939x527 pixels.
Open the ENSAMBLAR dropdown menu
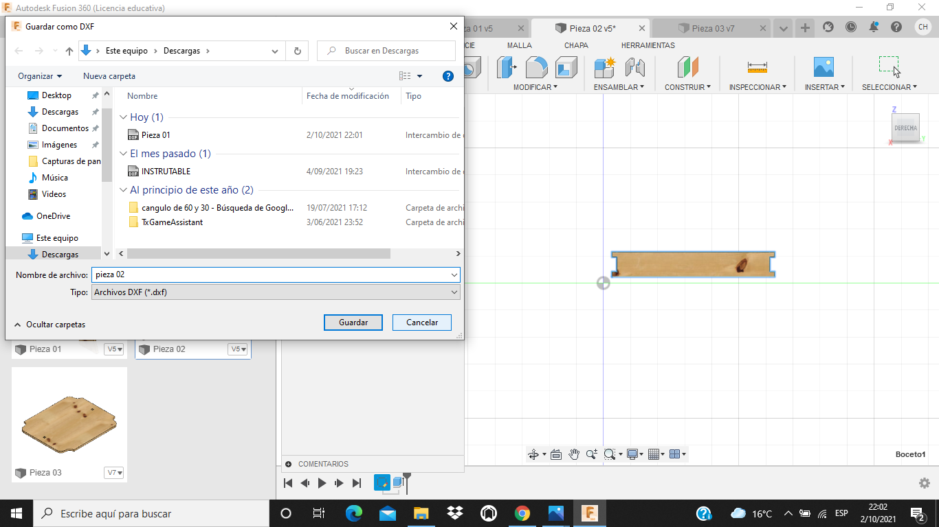(x=619, y=87)
